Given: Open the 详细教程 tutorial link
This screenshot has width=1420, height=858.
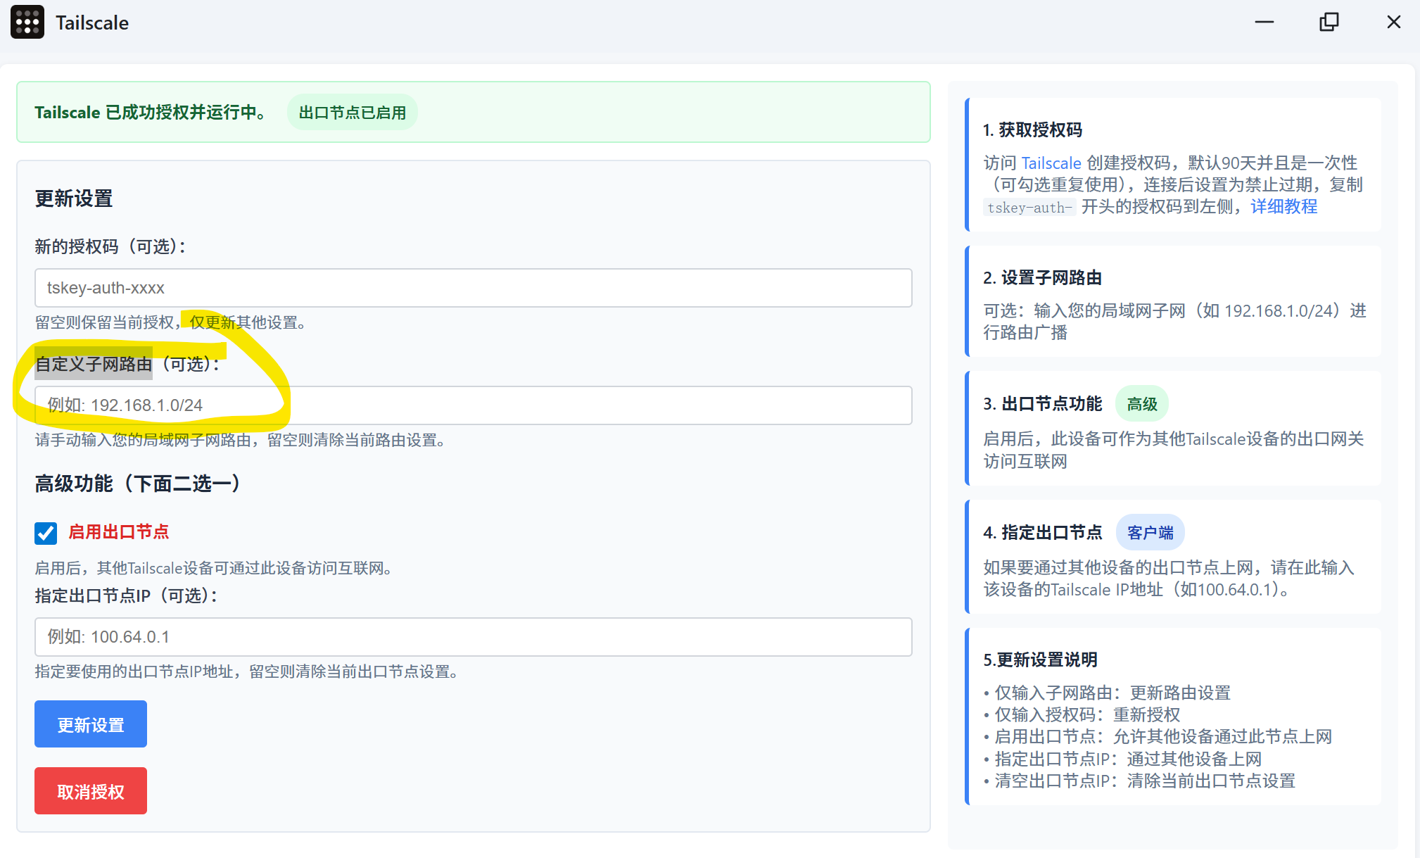Looking at the screenshot, I should (x=1283, y=207).
